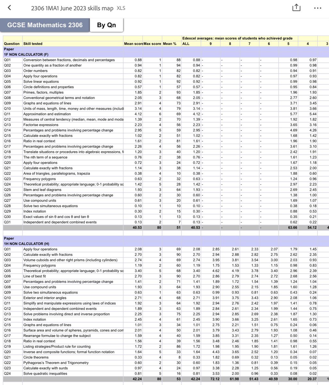Viewport: 329px width, 385px height.
Task: Select Pythagoras's Theorem and Trigonometry cell
Action: (73, 363)
